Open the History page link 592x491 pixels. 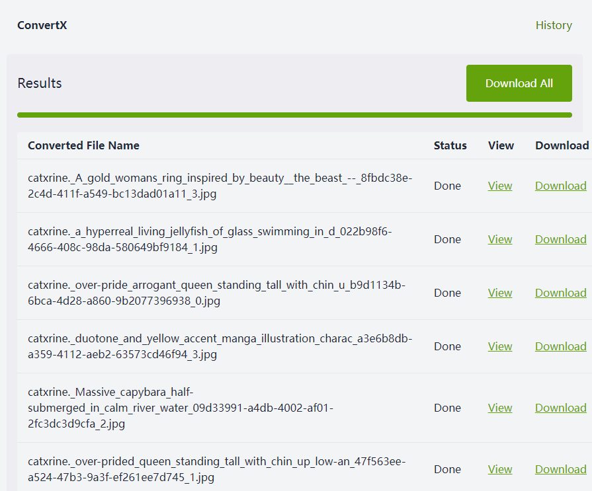pyautogui.click(x=554, y=25)
